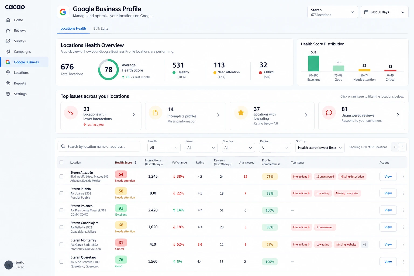This screenshot has width=414, height=276.
Task: Open more actions for Steren Atizapán row
Action: pyautogui.click(x=403, y=177)
